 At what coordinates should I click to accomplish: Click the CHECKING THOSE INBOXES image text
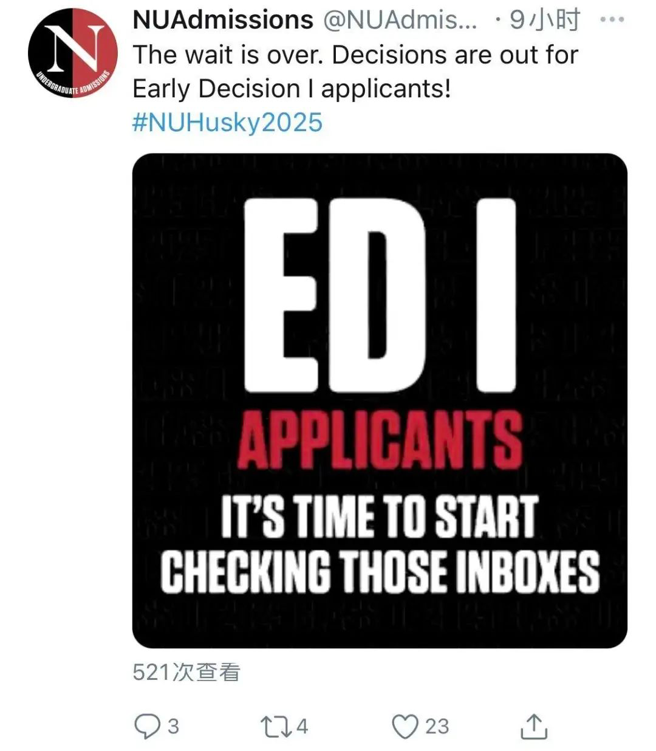[380, 571]
